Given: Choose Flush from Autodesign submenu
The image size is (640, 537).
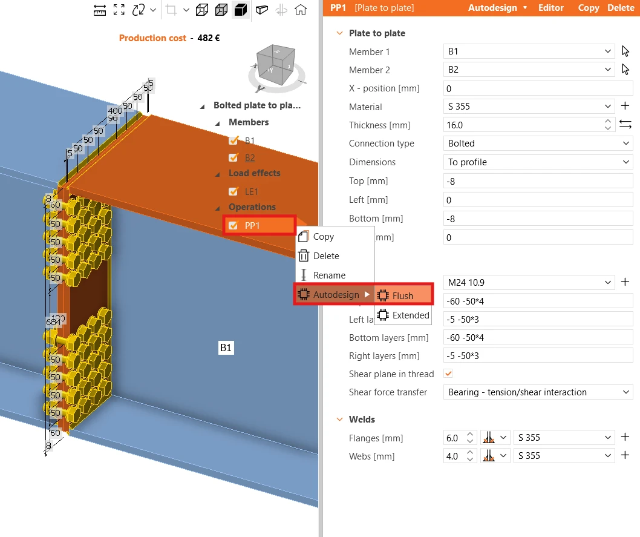Looking at the screenshot, I should point(403,295).
